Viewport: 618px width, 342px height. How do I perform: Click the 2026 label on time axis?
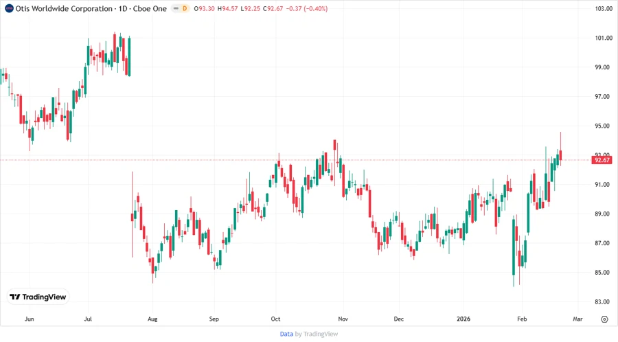[x=463, y=319]
